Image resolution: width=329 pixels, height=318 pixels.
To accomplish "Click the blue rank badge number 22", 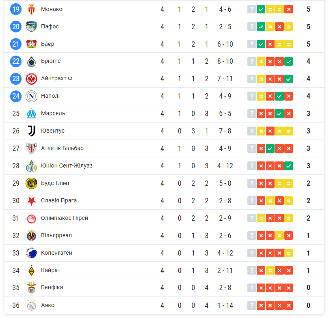I will coord(16,61).
